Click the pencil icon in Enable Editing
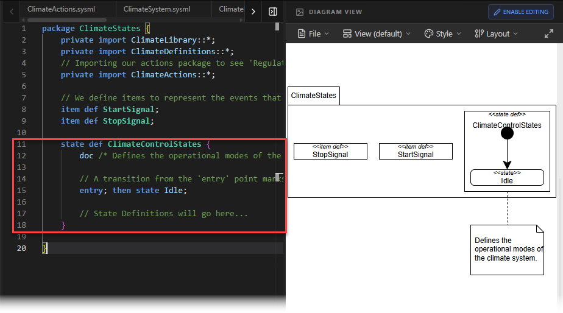The height and width of the screenshot is (313, 563). coord(497,12)
